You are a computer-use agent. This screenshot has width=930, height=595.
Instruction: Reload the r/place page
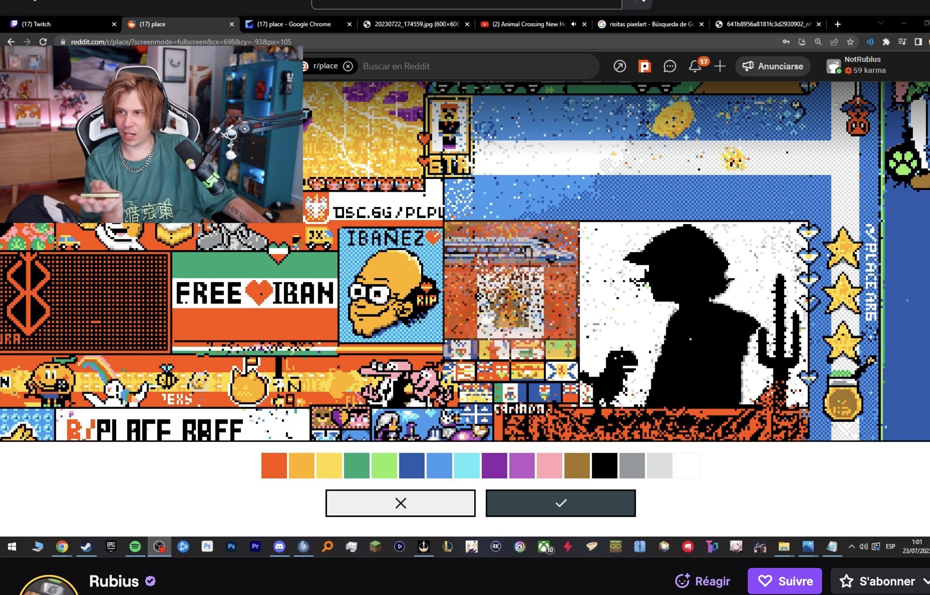(x=43, y=42)
